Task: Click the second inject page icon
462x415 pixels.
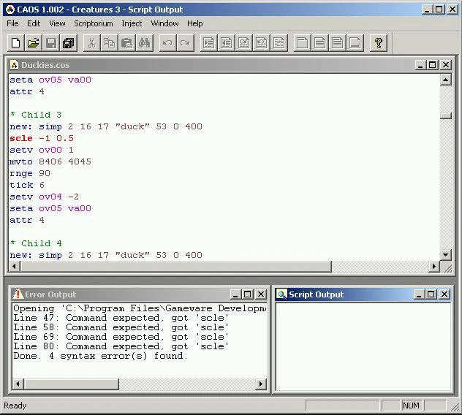Action: click(319, 43)
